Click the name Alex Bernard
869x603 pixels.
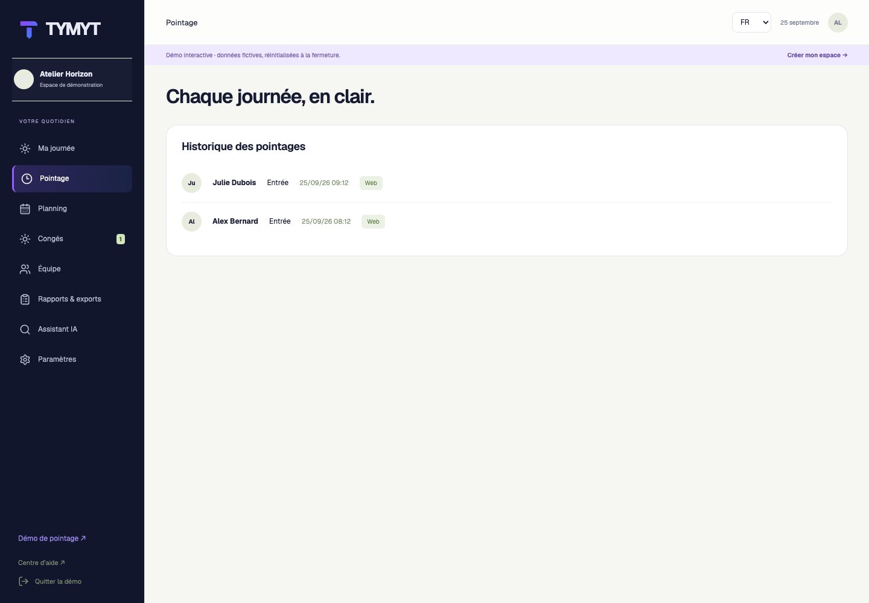235,221
